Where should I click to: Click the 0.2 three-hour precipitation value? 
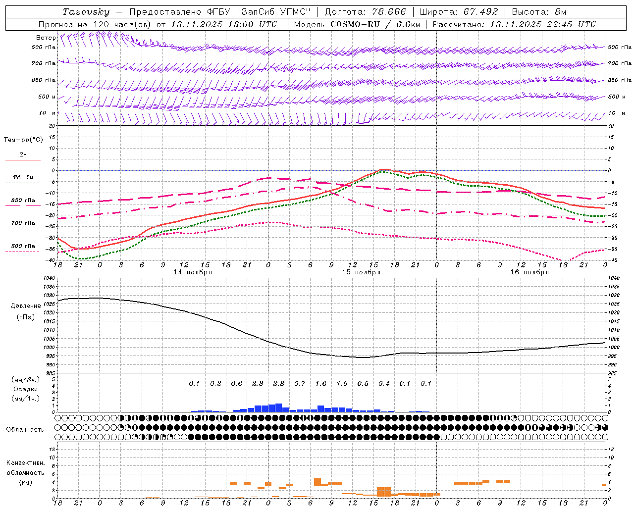click(215, 383)
